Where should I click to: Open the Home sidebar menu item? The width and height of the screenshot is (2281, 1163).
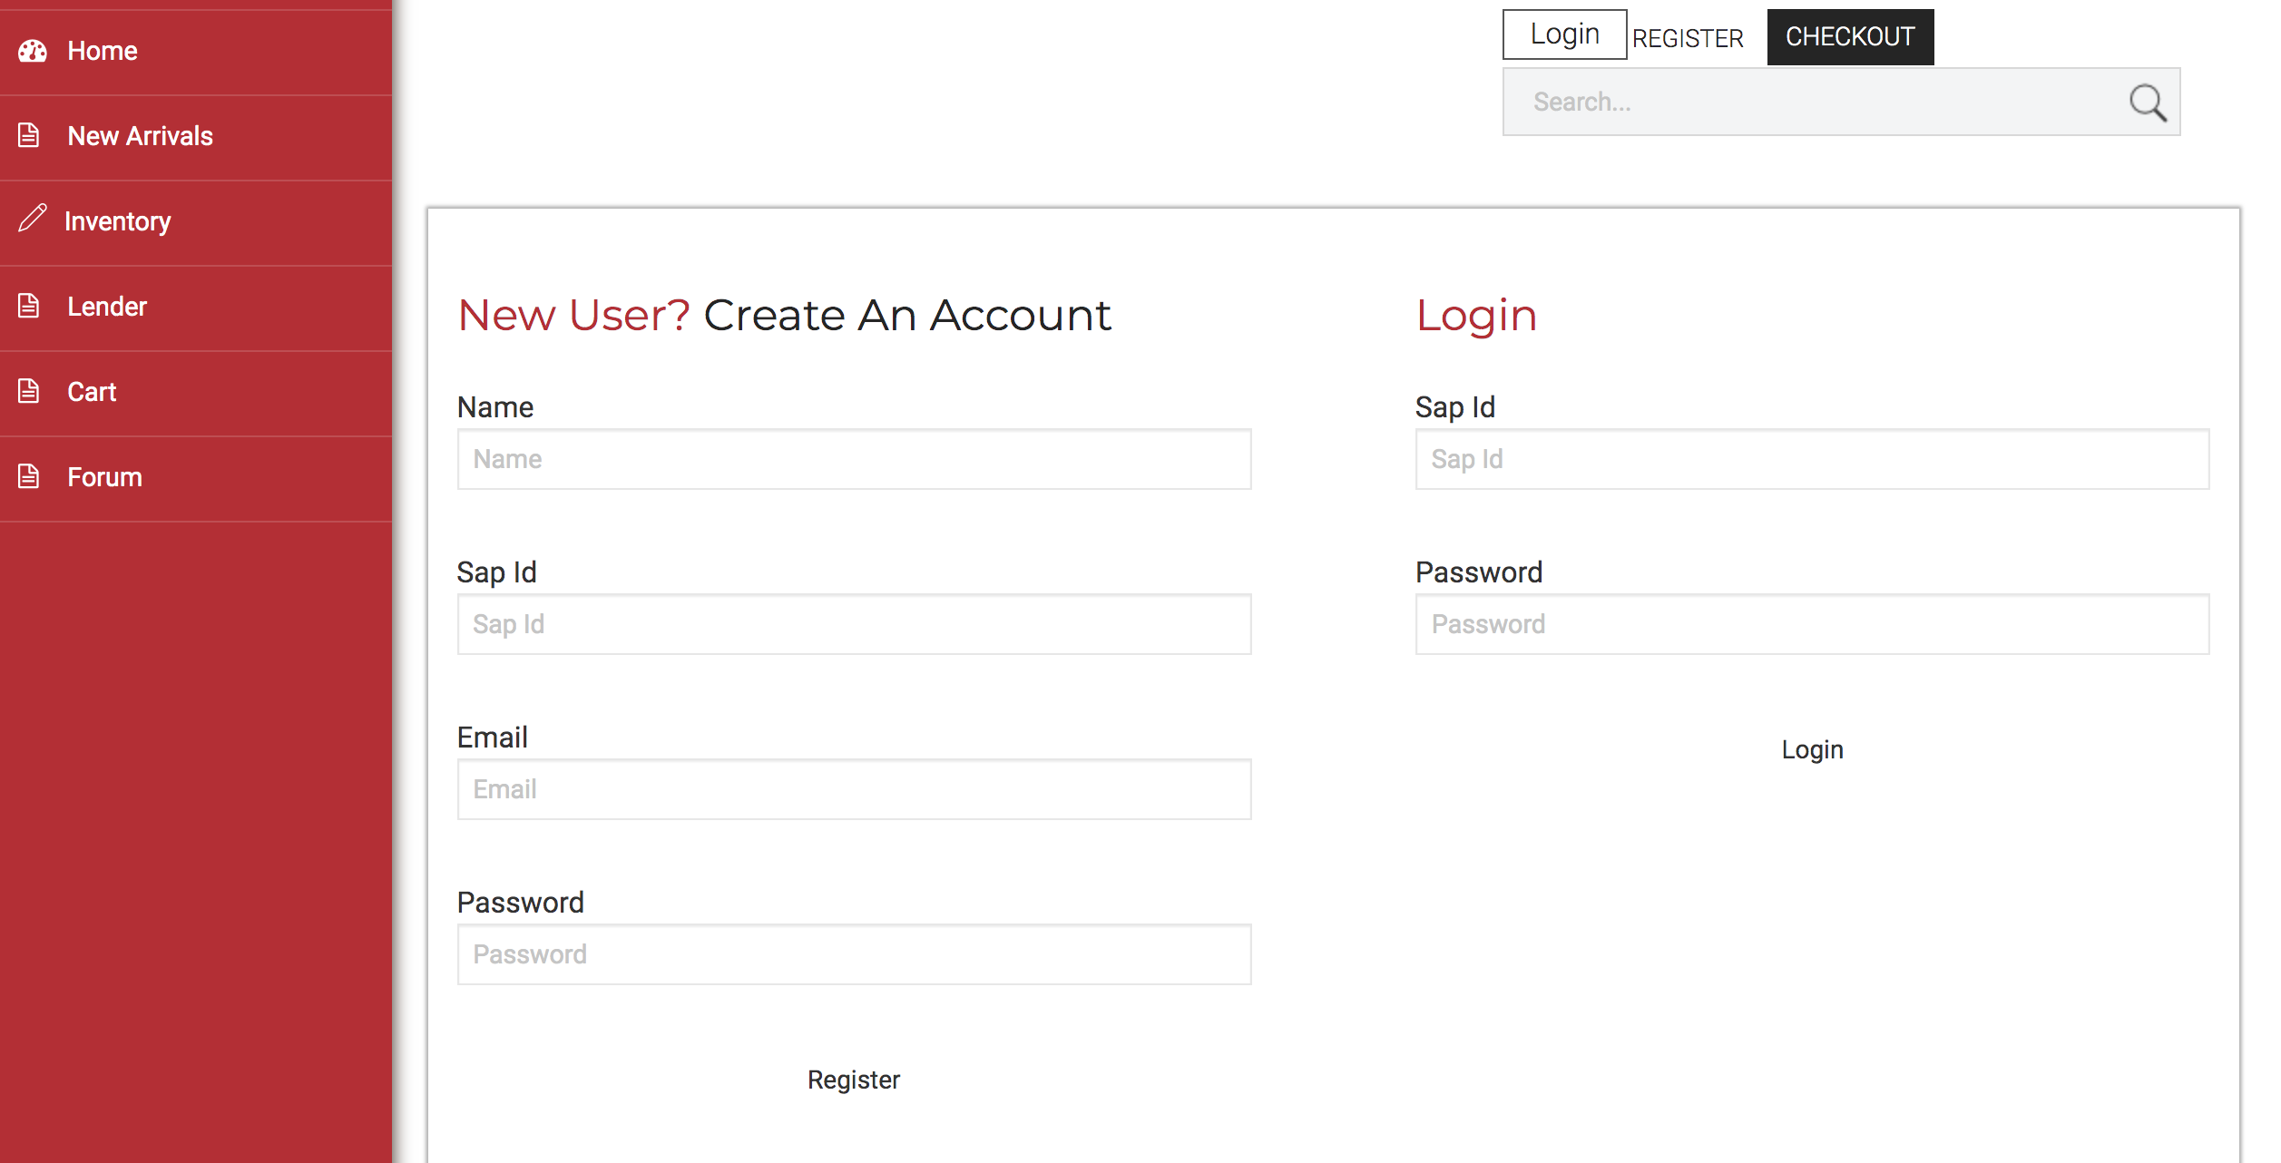pyautogui.click(x=196, y=52)
